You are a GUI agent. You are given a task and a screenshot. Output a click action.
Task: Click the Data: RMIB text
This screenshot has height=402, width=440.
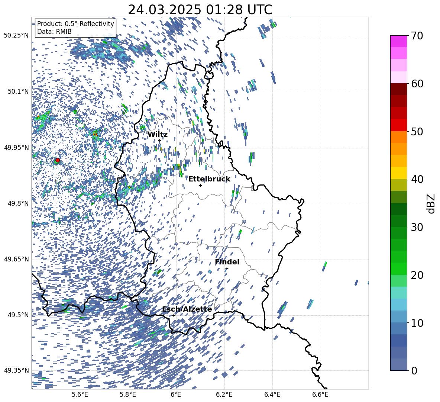[x=54, y=32]
